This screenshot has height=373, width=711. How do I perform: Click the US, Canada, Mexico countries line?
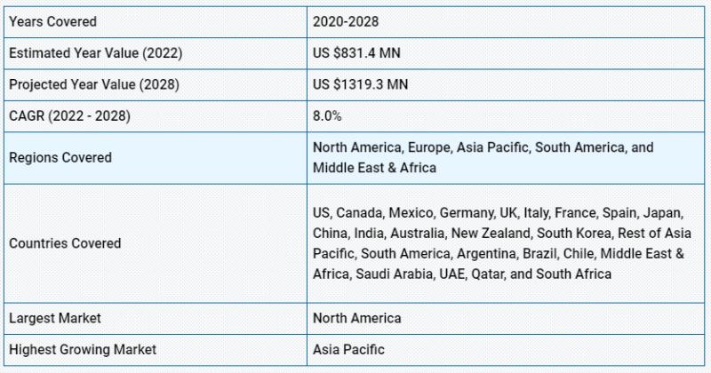498,212
